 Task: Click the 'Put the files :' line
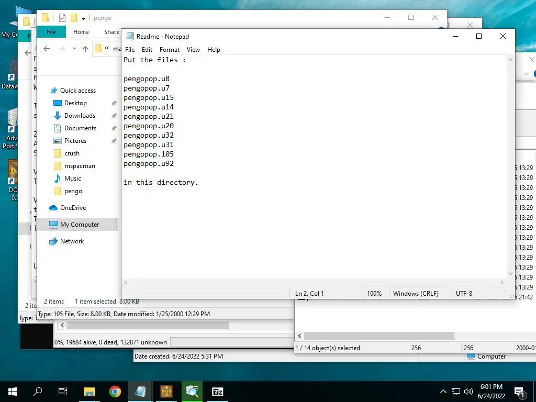tap(154, 60)
